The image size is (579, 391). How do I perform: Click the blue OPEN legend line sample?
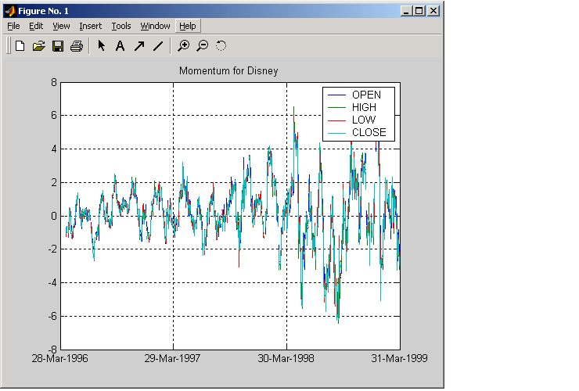pos(336,95)
